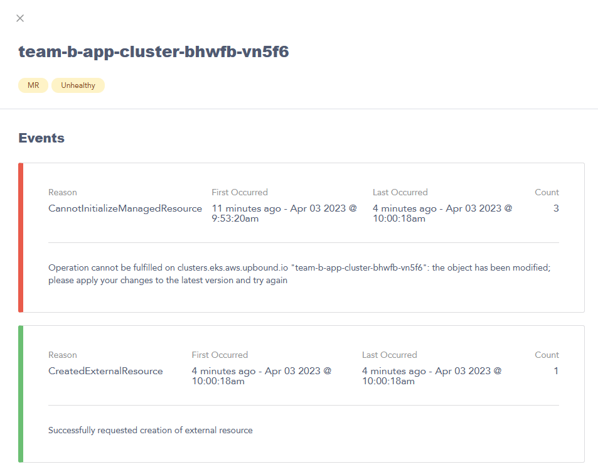Click the Count value 3 on error event

(555, 208)
